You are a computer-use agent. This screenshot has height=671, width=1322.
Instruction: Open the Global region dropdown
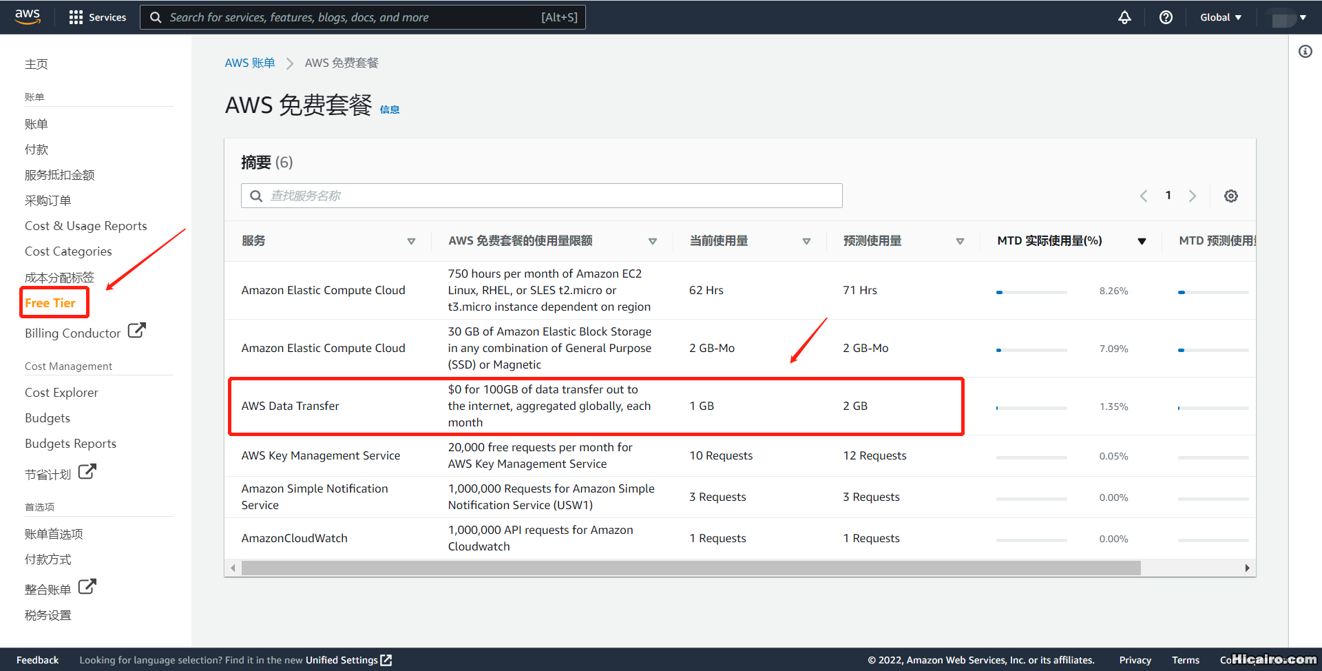(x=1221, y=17)
